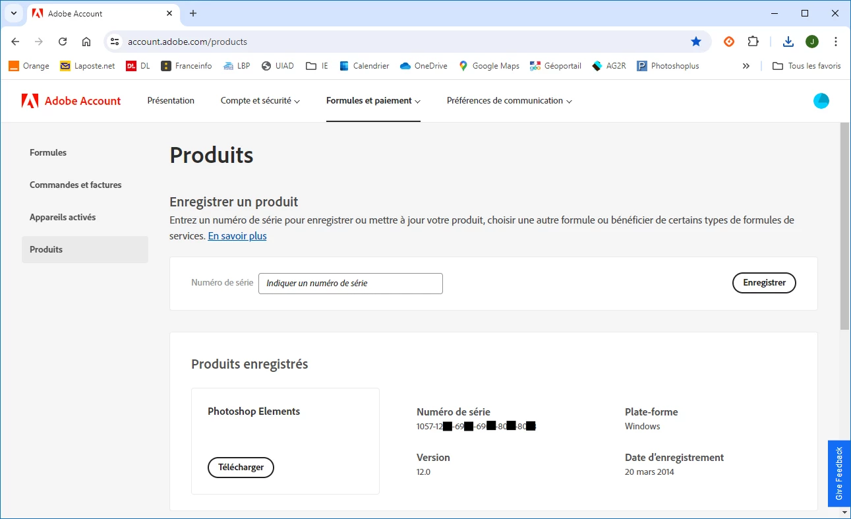Open the orange extension icon in toolbar

tap(729, 42)
